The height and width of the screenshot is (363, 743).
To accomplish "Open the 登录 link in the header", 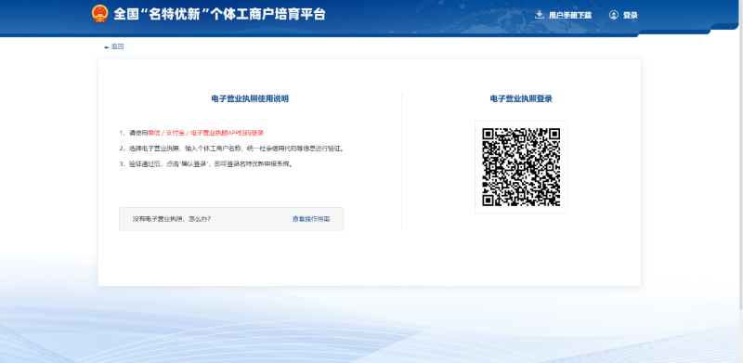I will [x=631, y=15].
